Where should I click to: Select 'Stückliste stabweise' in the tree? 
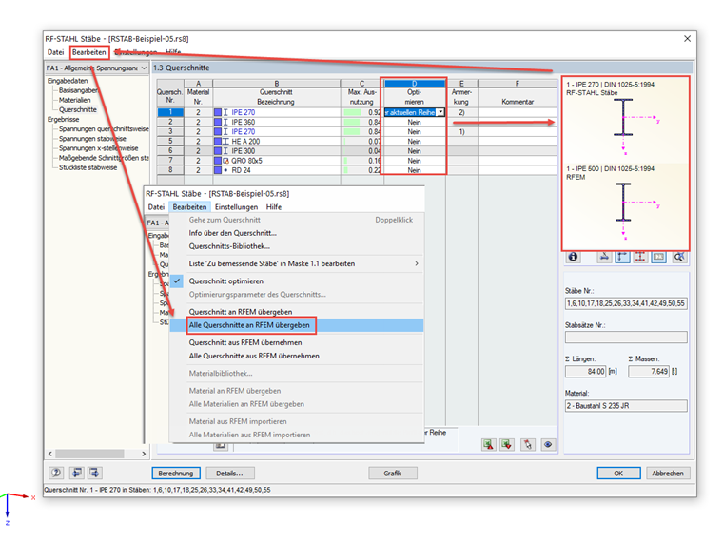coord(88,167)
